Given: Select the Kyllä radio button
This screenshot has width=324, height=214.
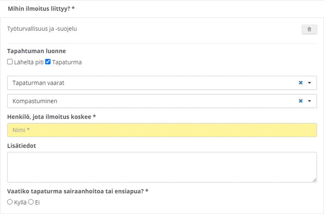Looking at the screenshot, I should pos(10,202).
